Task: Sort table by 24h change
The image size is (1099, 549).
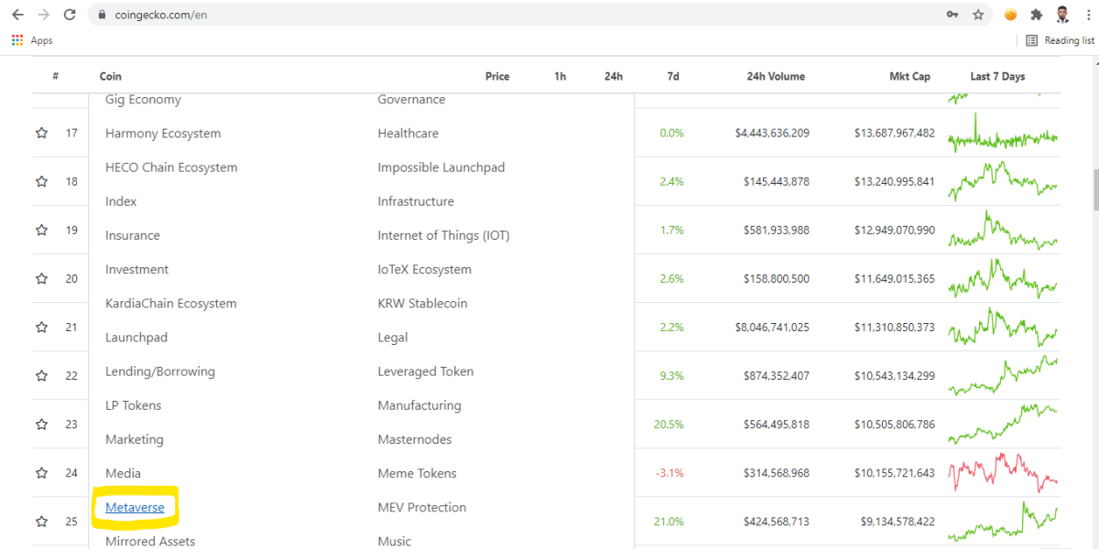Action: [614, 76]
